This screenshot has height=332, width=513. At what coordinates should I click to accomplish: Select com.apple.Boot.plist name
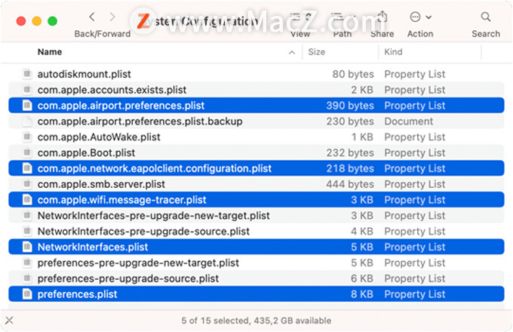coord(86,152)
